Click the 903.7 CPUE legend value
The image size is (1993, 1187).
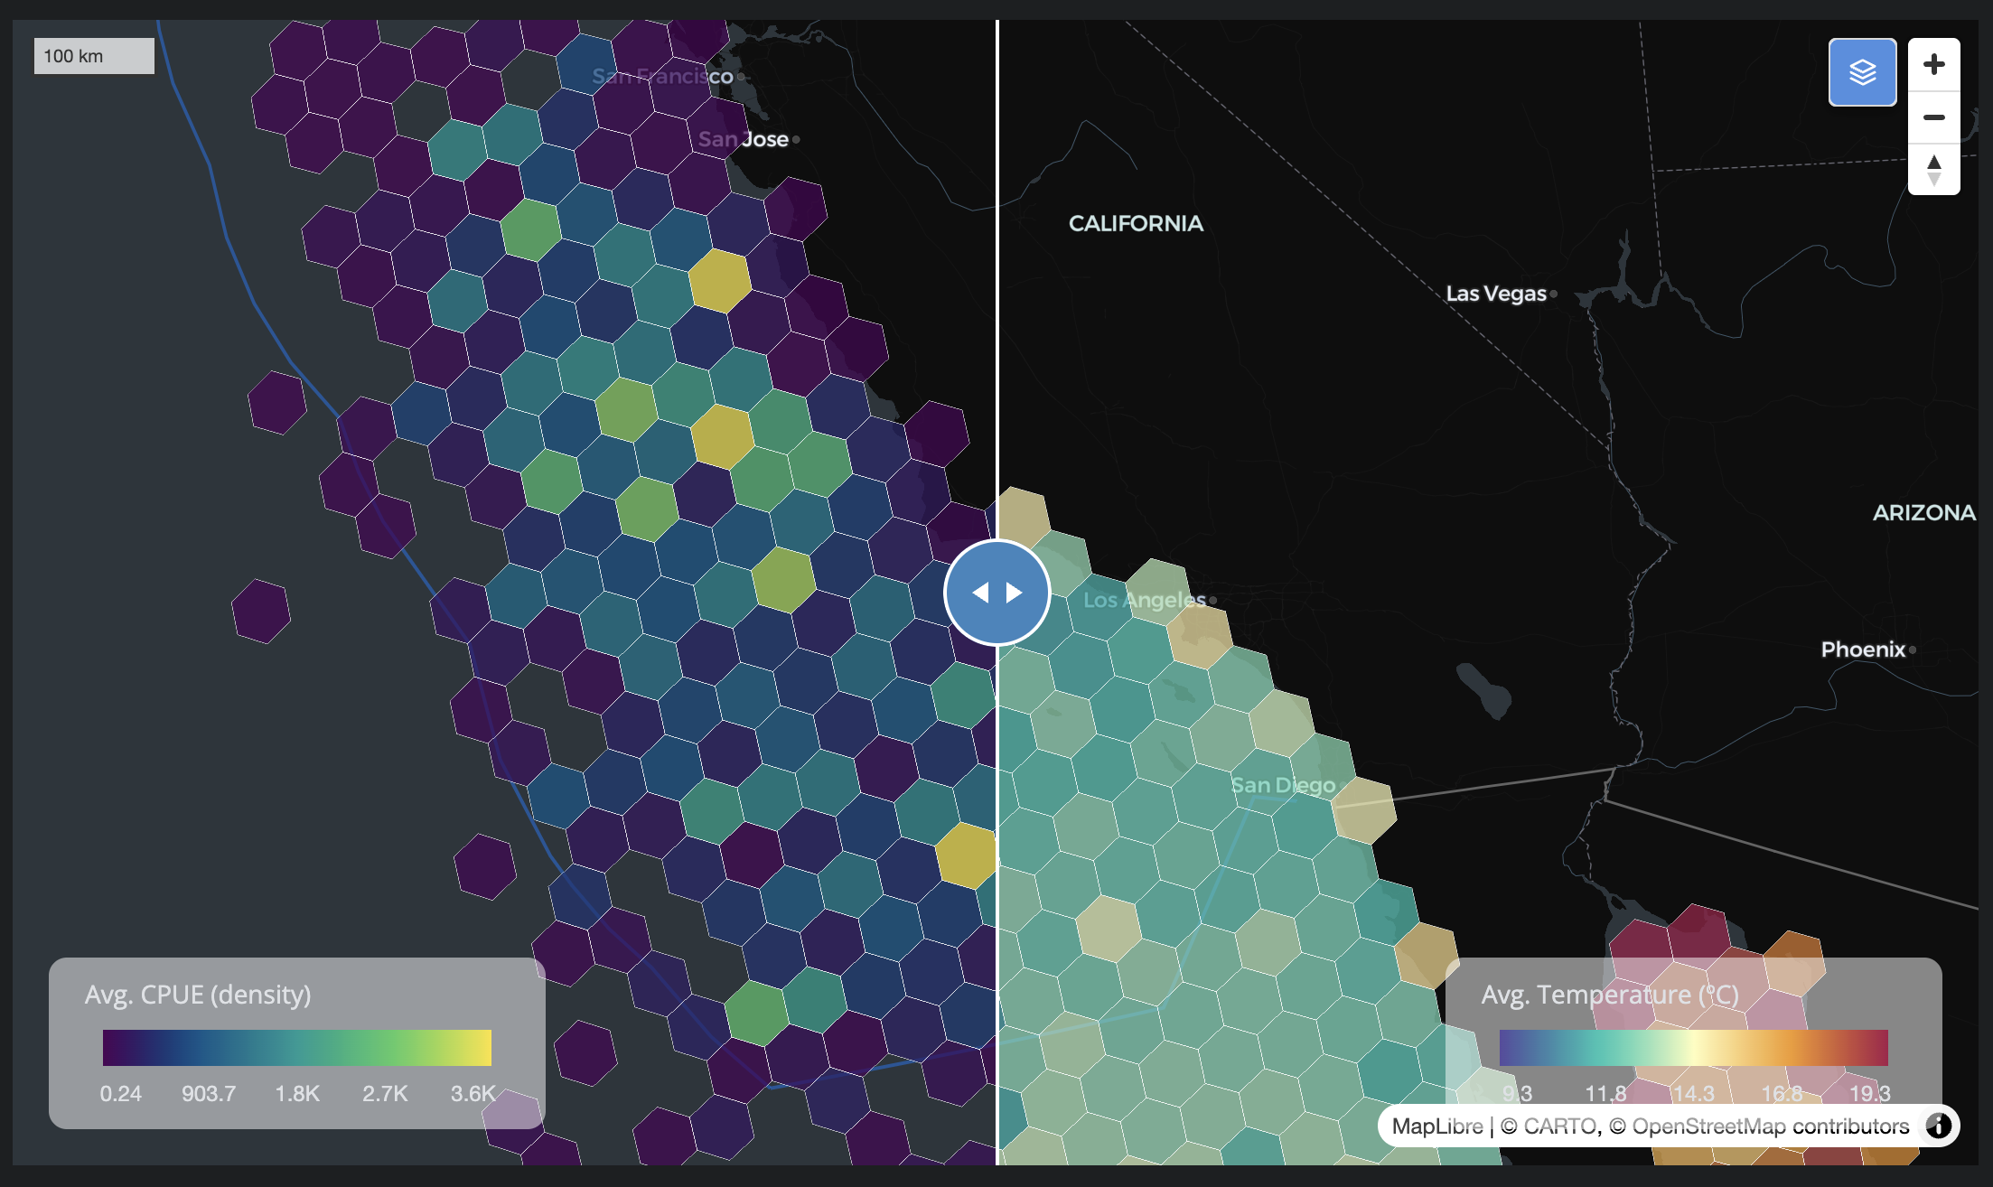pos(209,1094)
